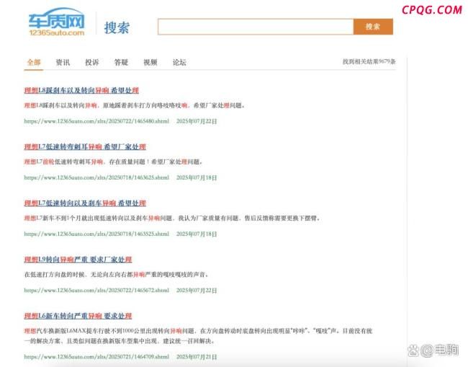Open result 理想L9转向异响严重 要求厂家处理
The image size is (468, 367).
click(78, 260)
